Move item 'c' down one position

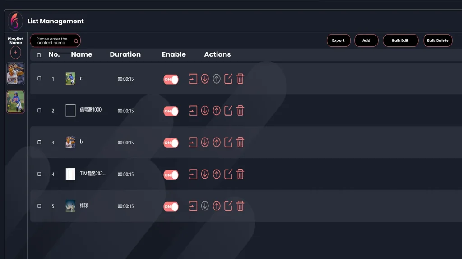point(205,79)
